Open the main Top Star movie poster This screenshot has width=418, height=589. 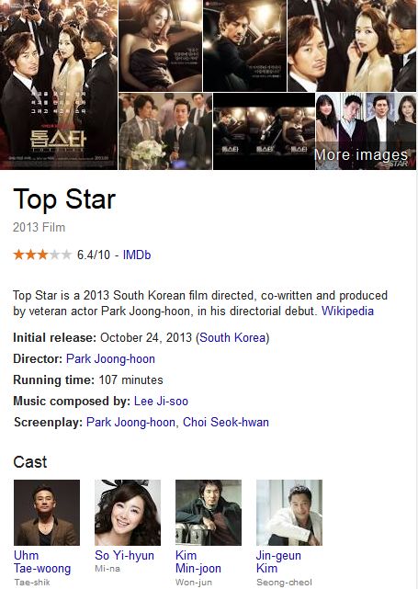(x=59, y=85)
